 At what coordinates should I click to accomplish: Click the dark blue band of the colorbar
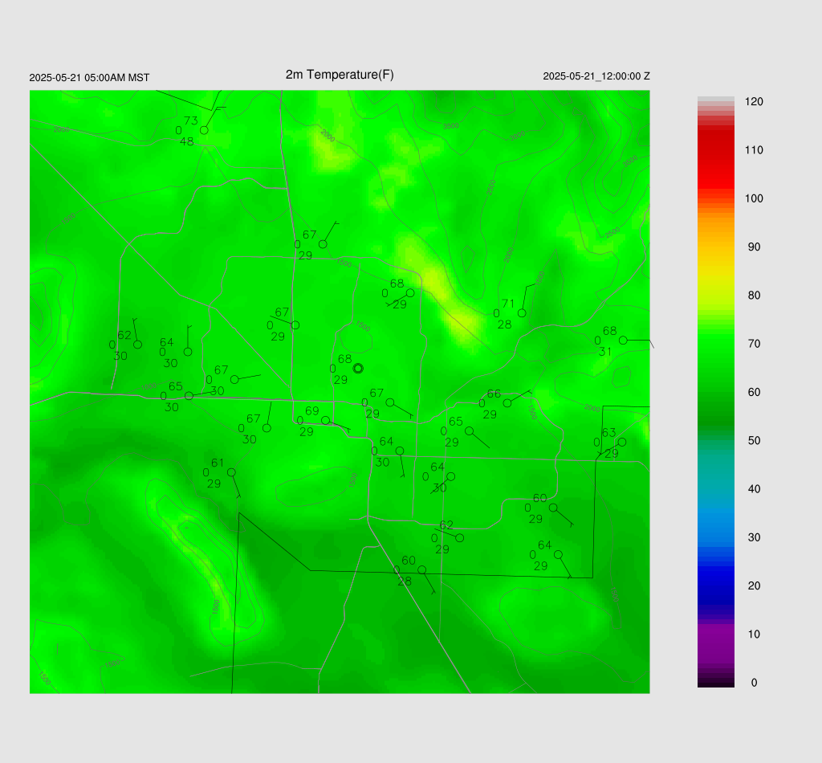pyautogui.click(x=715, y=585)
